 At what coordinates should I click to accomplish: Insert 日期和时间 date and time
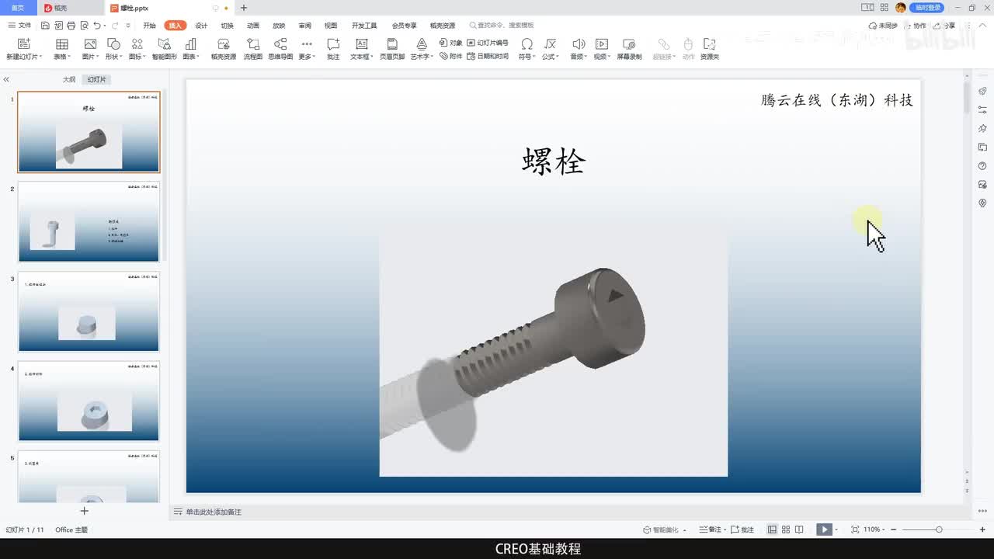[488, 56]
